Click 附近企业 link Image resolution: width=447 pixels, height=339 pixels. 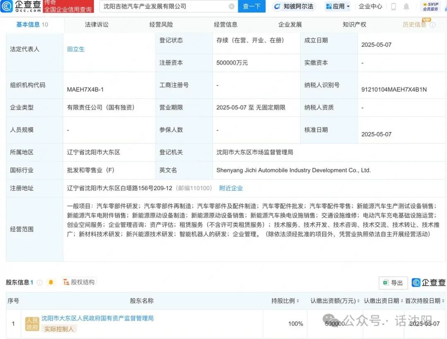coord(231,188)
